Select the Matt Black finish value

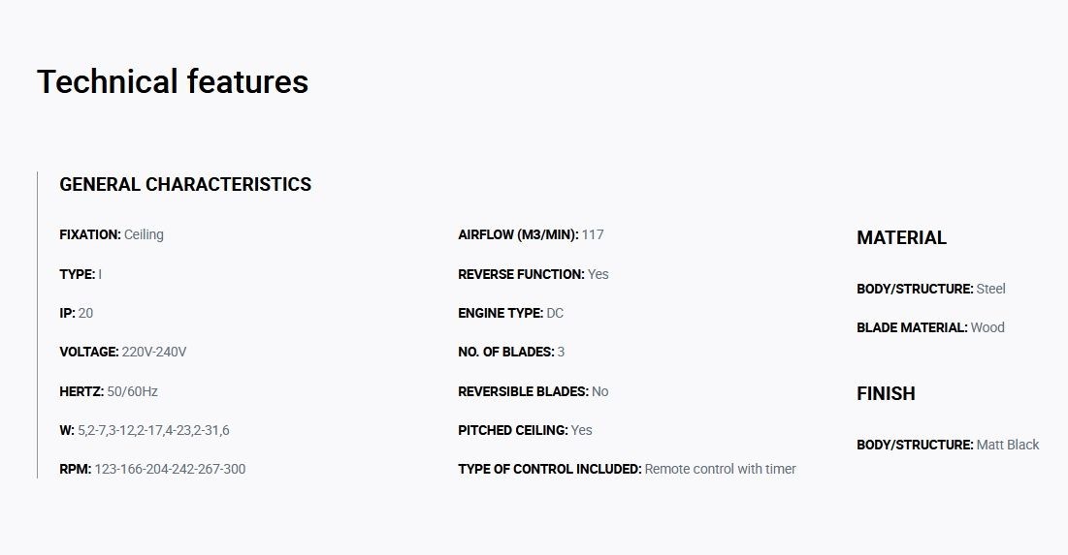click(x=1008, y=445)
